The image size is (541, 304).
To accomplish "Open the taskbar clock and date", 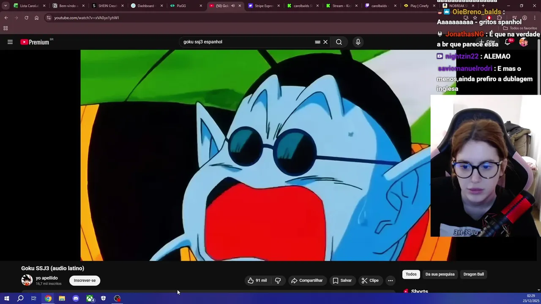I will point(531,298).
